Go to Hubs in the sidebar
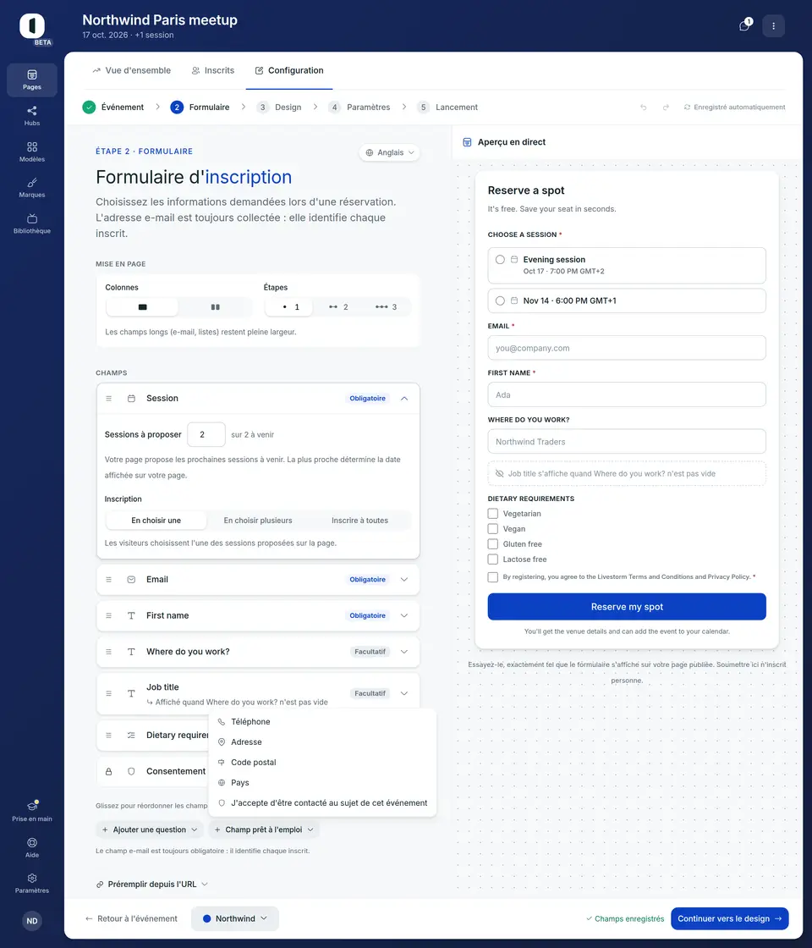The height and width of the screenshot is (948, 812). tap(32, 115)
